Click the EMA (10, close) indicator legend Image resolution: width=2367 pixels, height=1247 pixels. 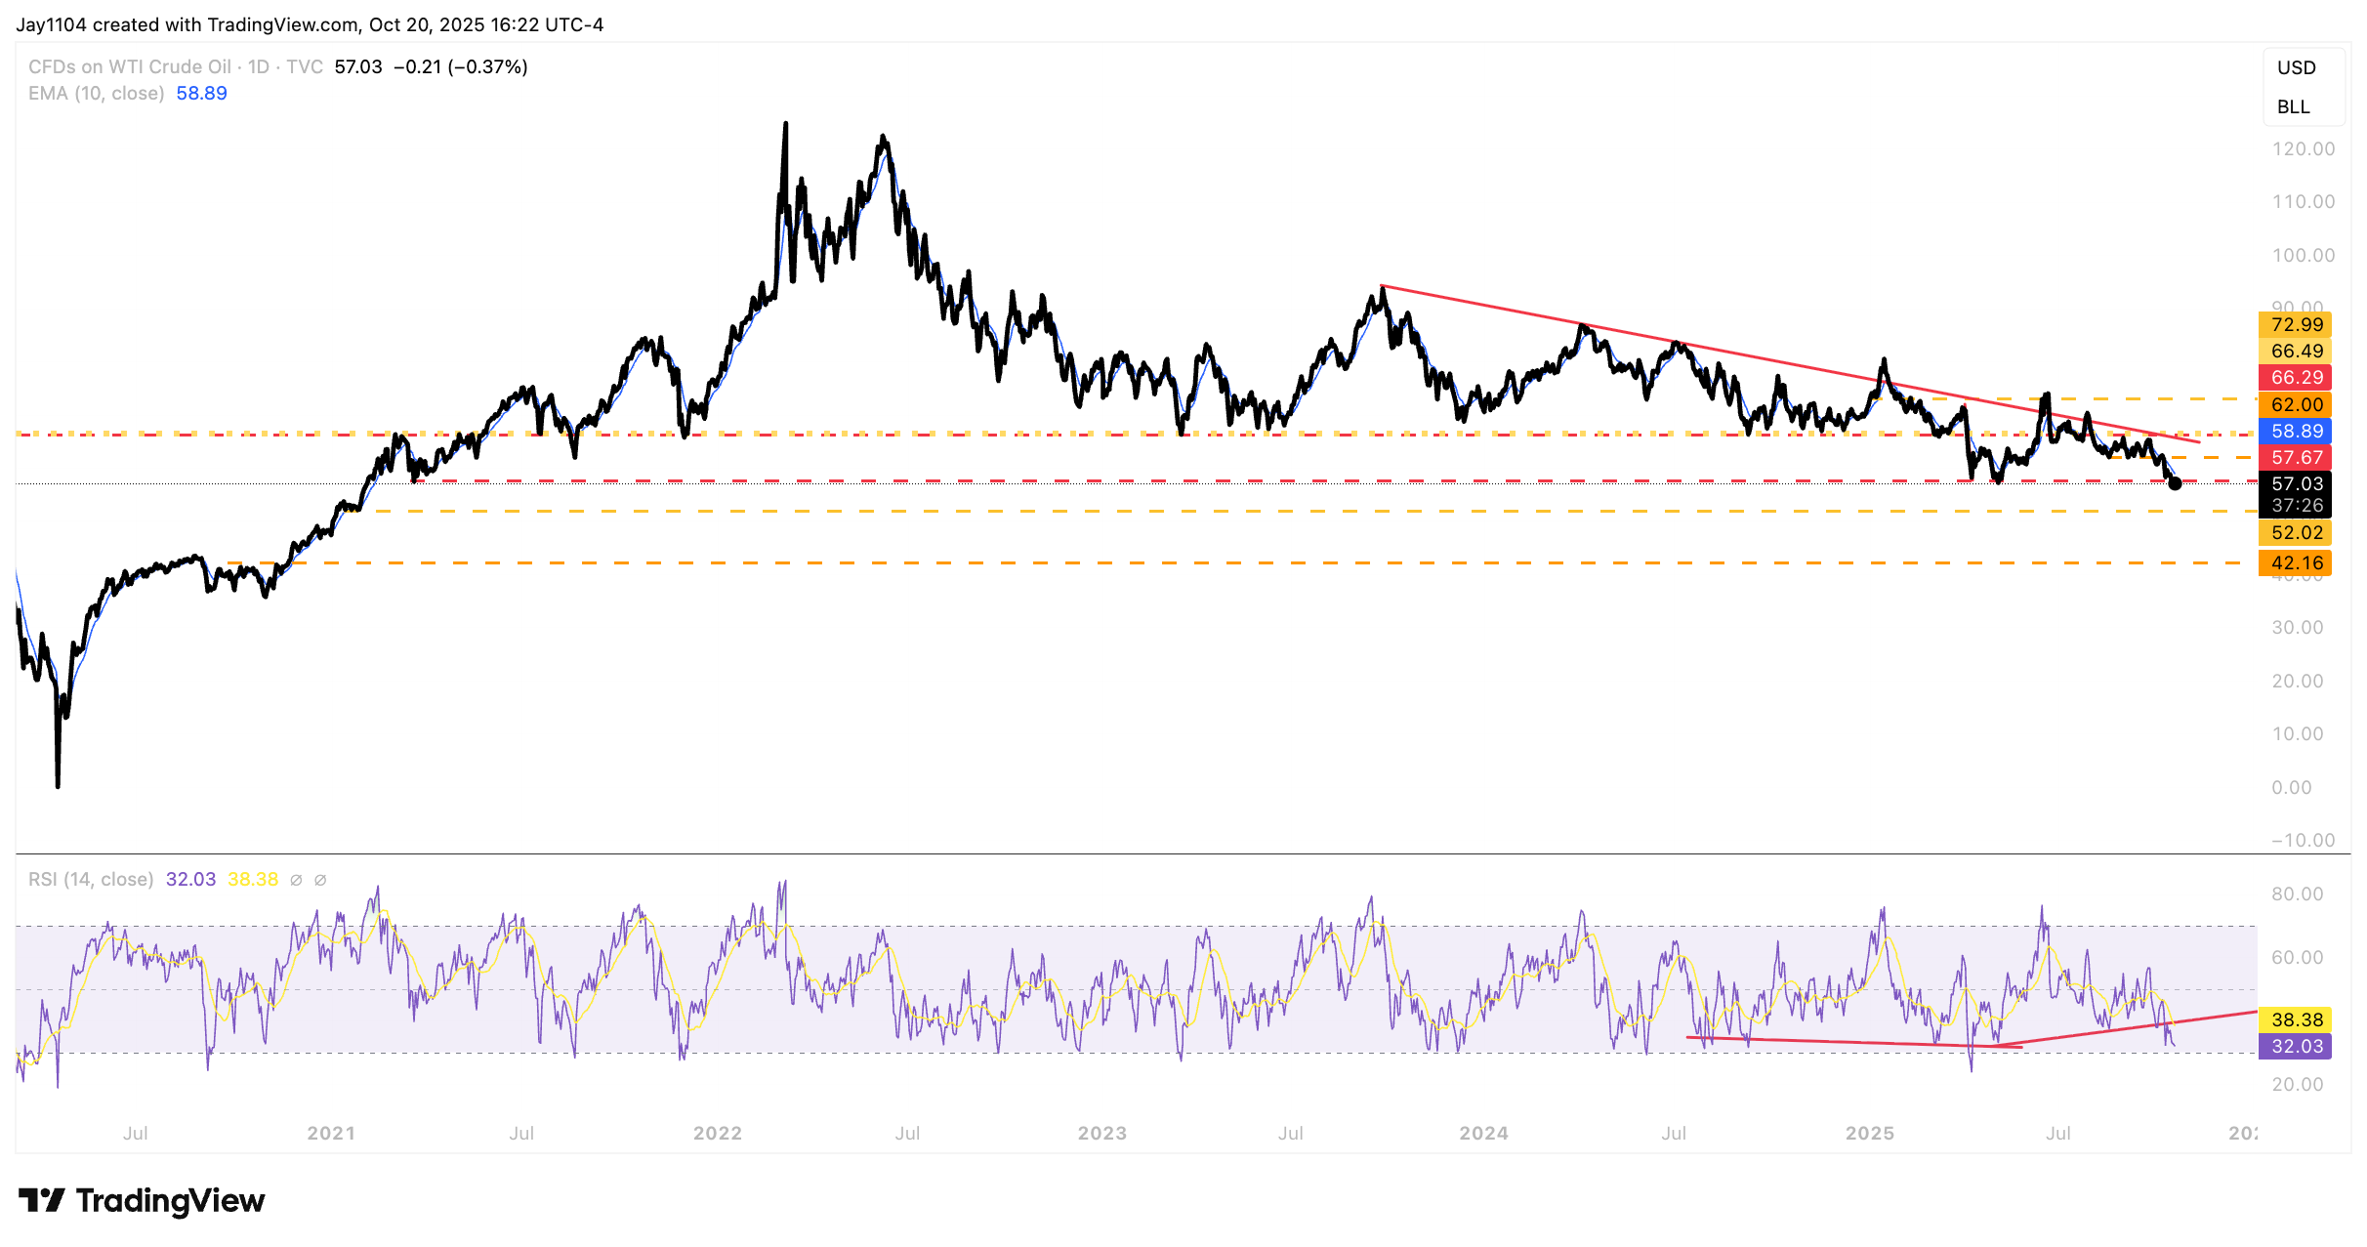coord(96,93)
